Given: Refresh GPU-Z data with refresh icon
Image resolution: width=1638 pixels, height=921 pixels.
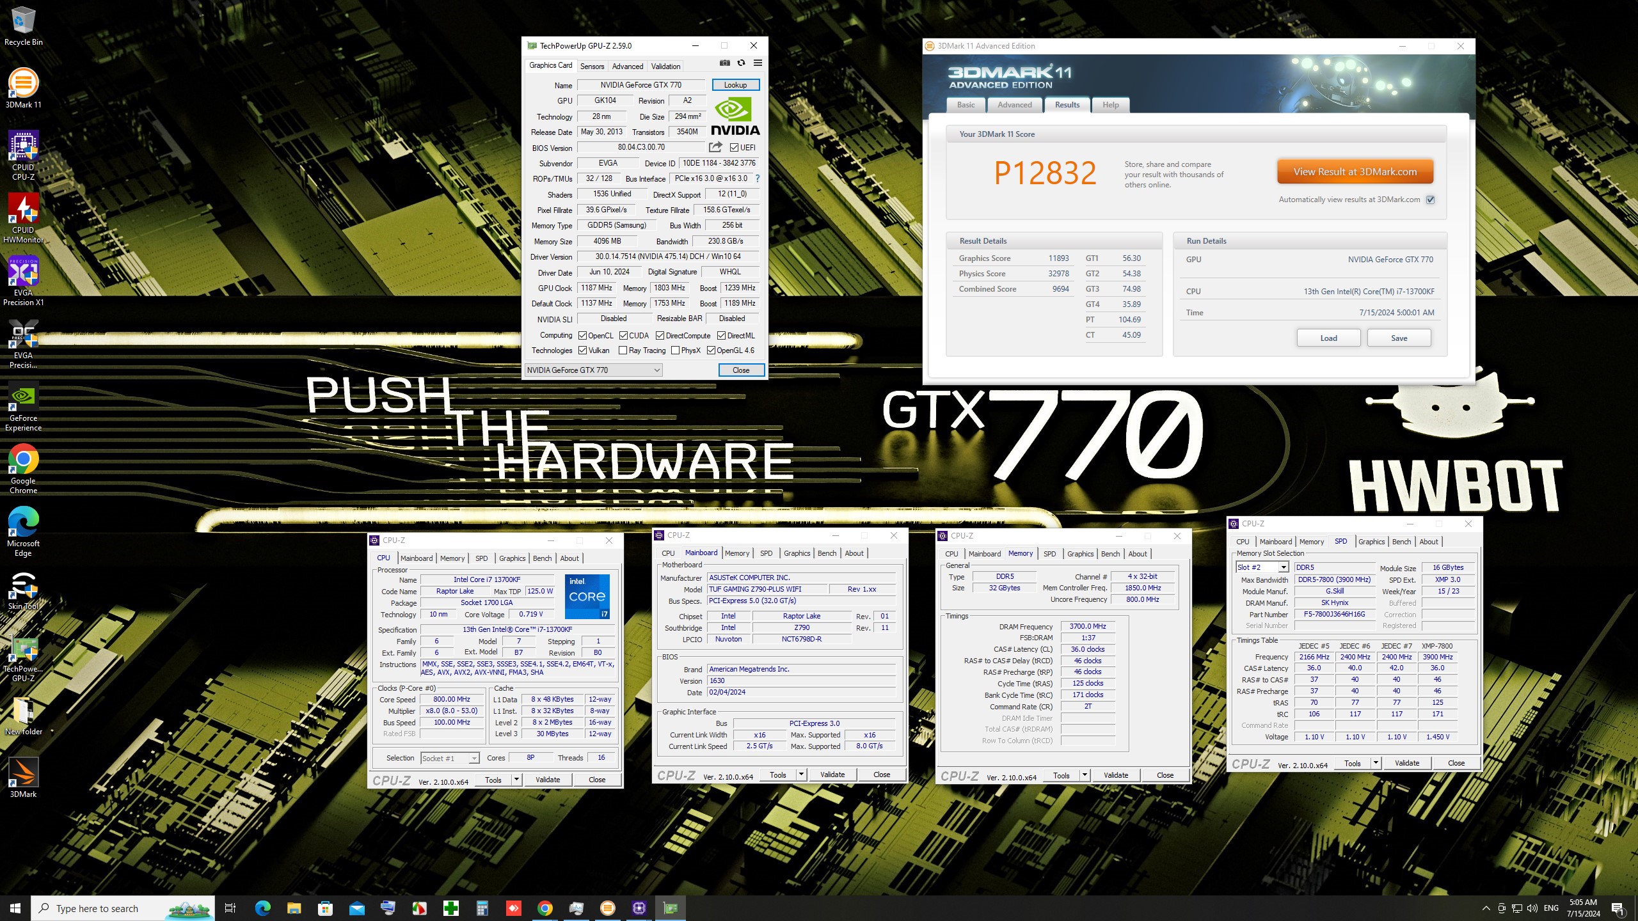Looking at the screenshot, I should (741, 63).
